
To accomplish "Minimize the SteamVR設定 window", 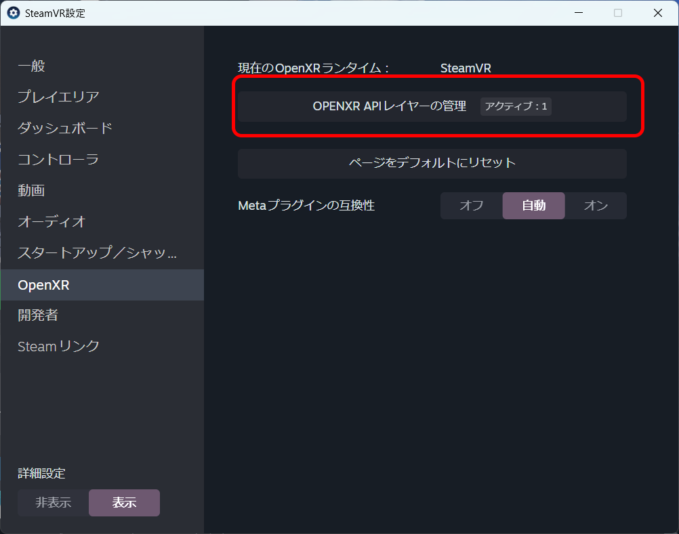I will [579, 13].
